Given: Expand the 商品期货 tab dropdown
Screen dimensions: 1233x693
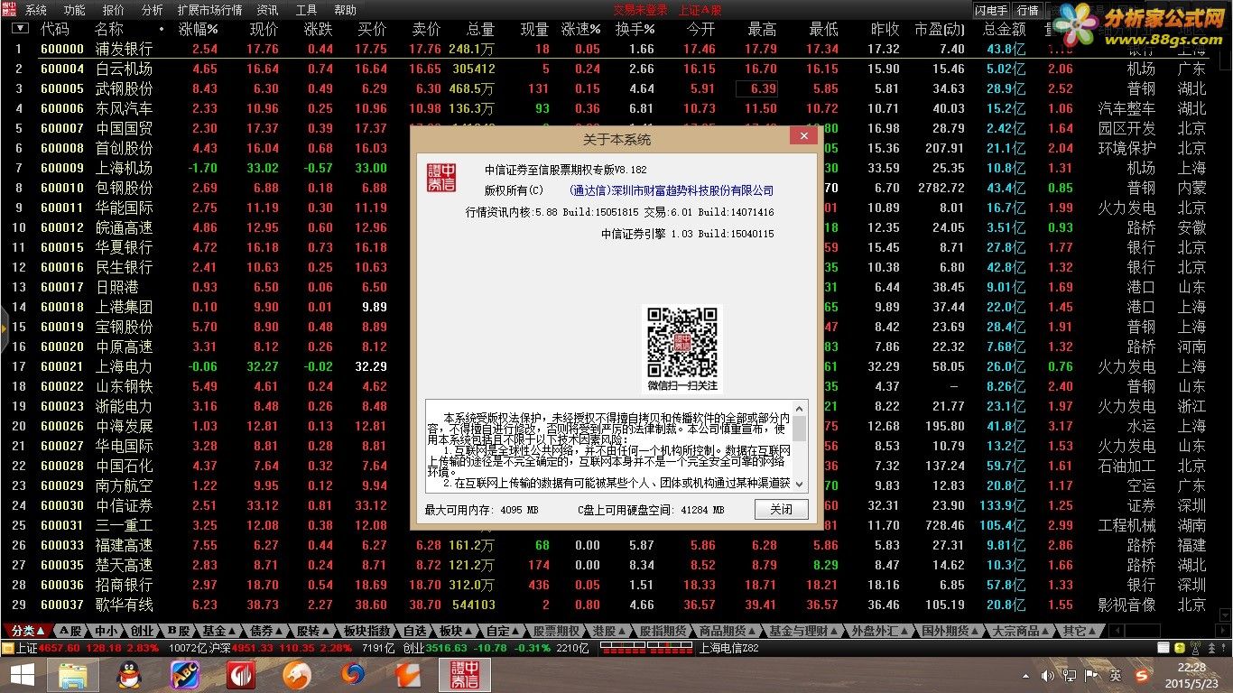Looking at the screenshot, I should click(728, 631).
